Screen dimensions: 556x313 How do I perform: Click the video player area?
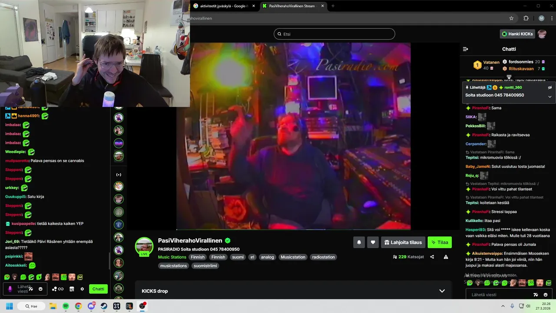[293, 136]
